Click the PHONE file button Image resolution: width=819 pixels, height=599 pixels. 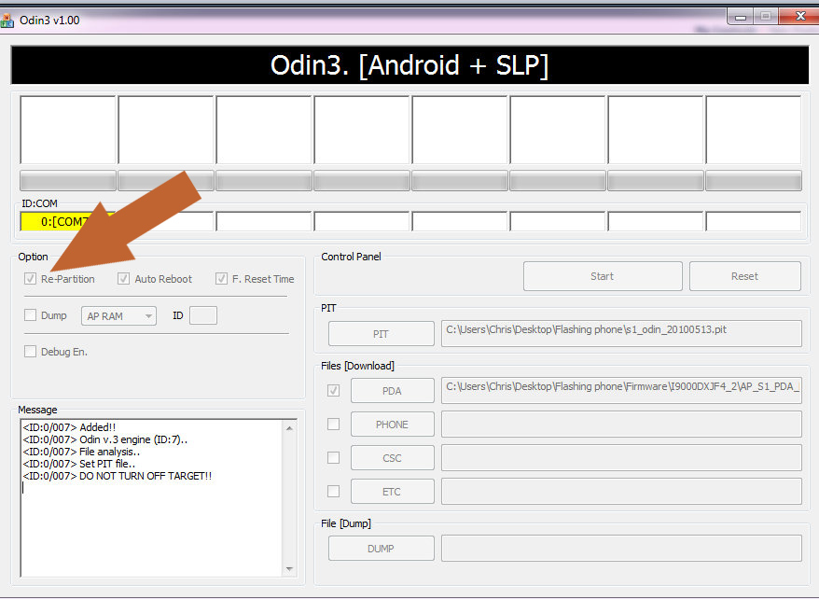(393, 424)
